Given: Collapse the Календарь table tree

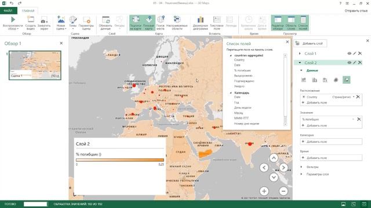Looking at the screenshot, I should (231, 93).
